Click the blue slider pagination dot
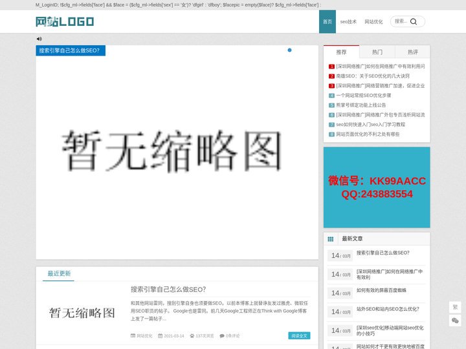The image size is (466, 349). tap(289, 50)
